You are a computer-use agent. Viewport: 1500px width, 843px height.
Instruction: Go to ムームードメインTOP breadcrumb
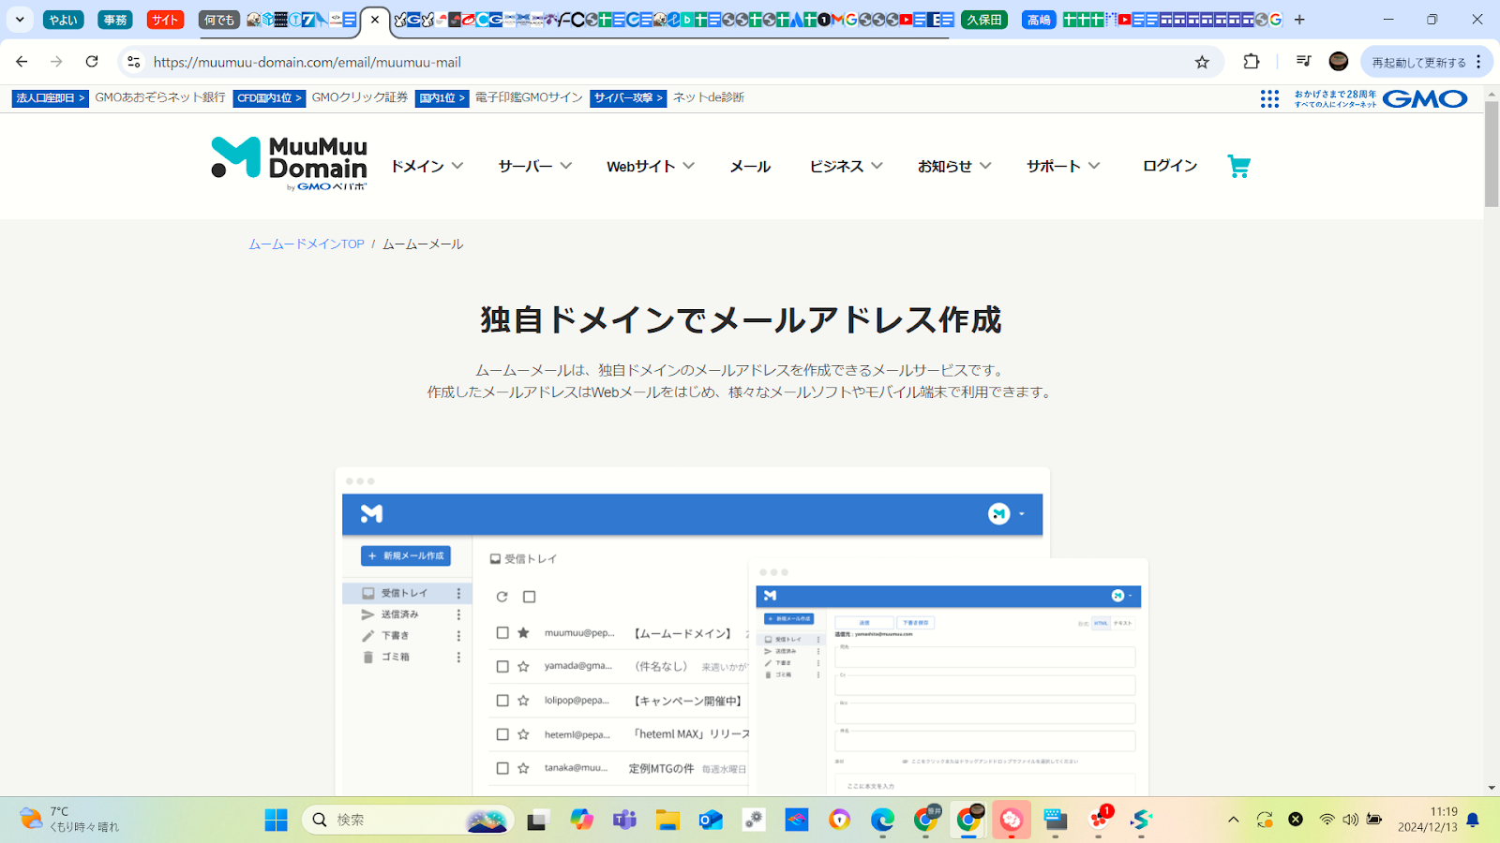click(307, 244)
